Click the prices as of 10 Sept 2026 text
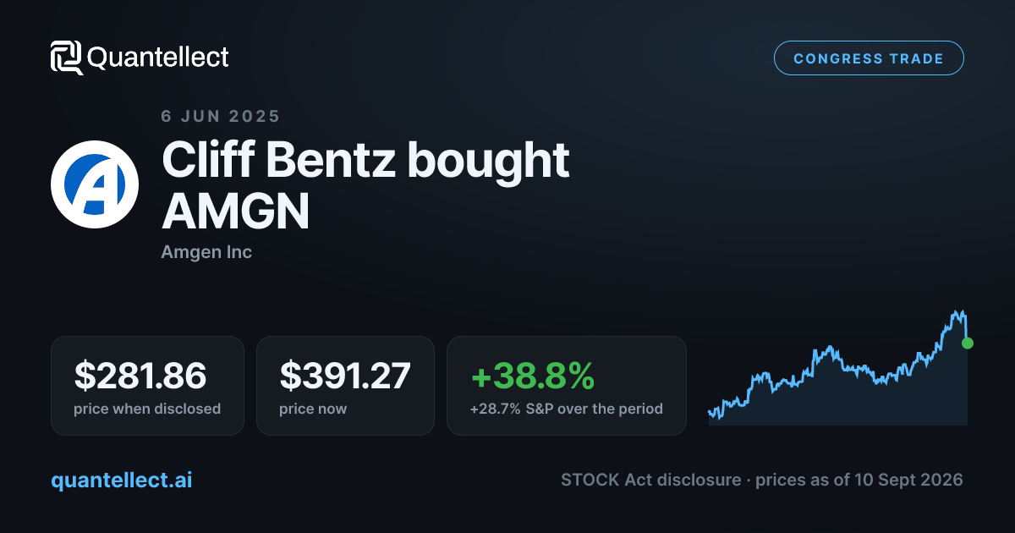 (859, 480)
